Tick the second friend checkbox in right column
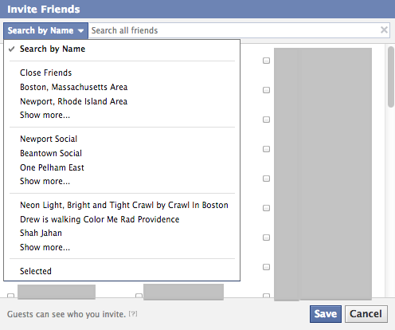Image resolution: width=395 pixels, height=330 pixels. click(x=266, y=90)
